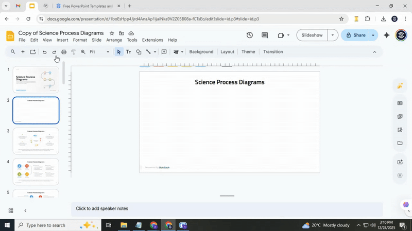Open version history clock icon
This screenshot has height=231, width=412.
tap(250, 35)
